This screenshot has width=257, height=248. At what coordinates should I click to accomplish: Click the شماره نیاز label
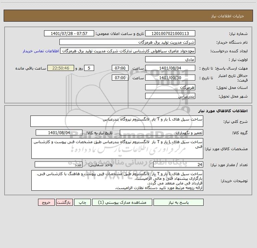coord(238,34)
